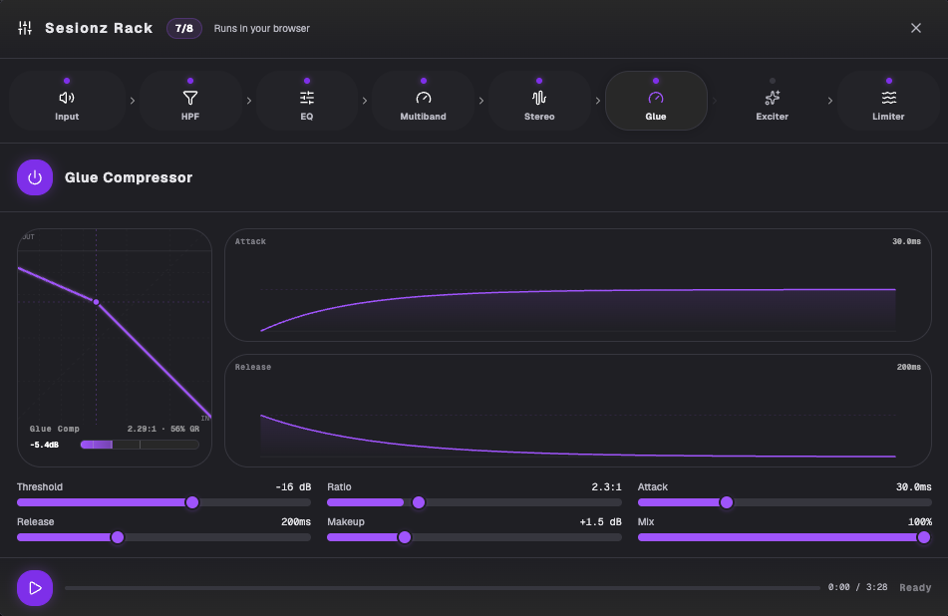The image size is (948, 616).
Task: Adjust the Threshold slider
Action: [x=163, y=502]
